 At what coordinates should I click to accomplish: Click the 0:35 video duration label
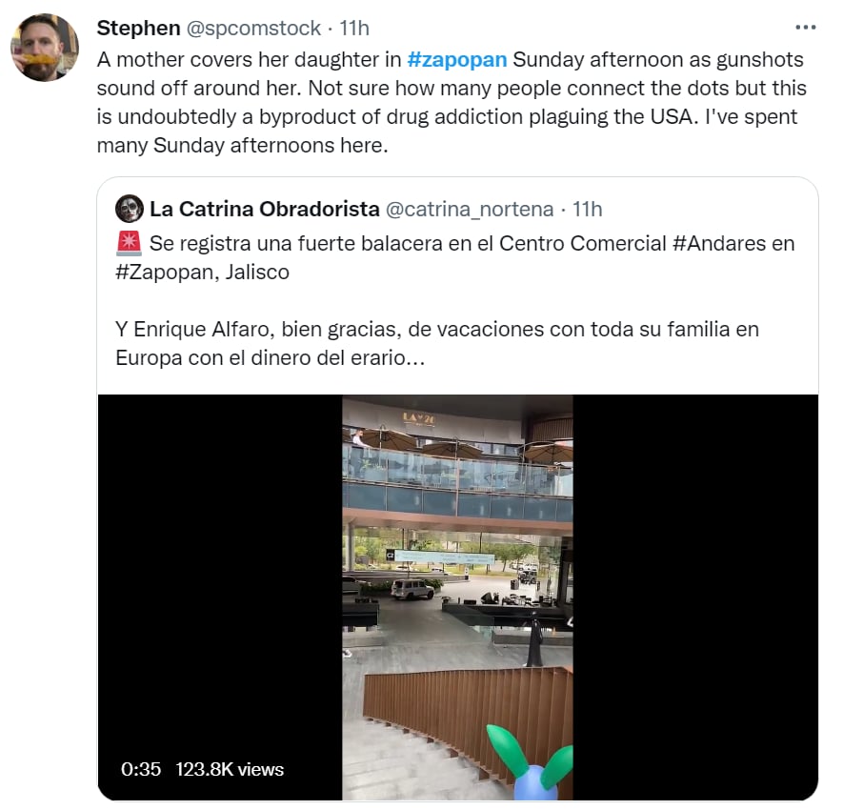click(141, 769)
